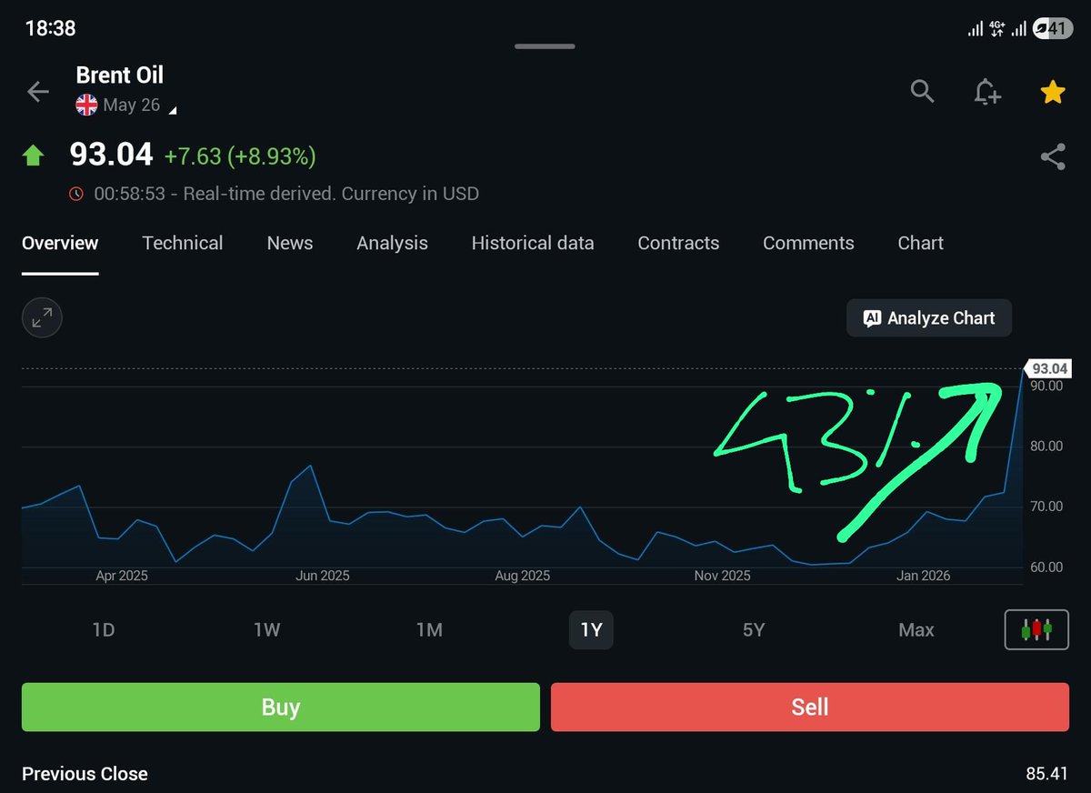Viewport: 1091px width, 793px height.
Task: Tap the 93.04 current price
Action: pos(112,155)
